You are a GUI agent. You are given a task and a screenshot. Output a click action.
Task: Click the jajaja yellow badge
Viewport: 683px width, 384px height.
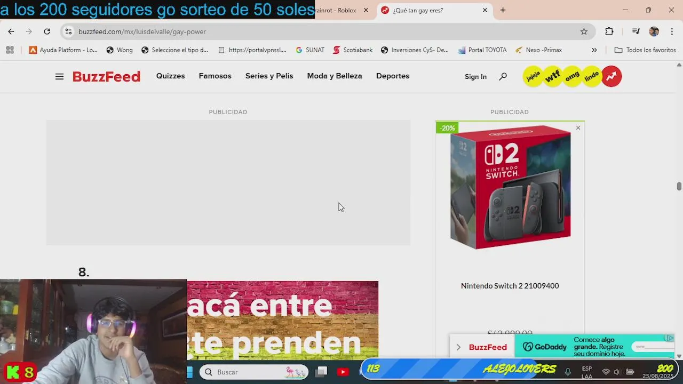533,76
